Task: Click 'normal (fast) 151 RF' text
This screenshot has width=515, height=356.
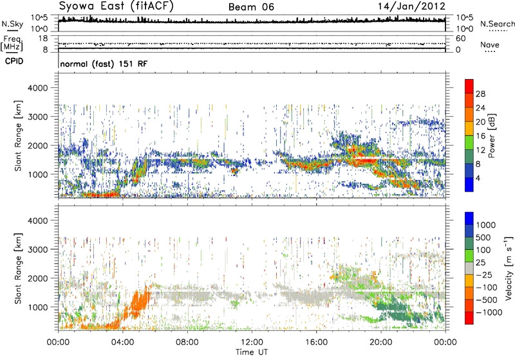Action: (x=104, y=64)
